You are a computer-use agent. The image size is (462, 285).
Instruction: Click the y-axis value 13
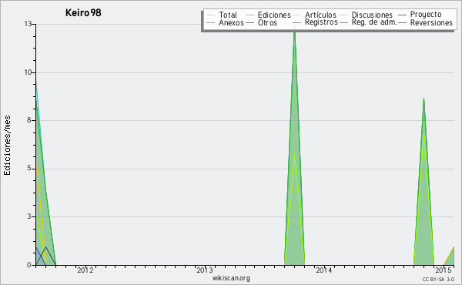28,24
